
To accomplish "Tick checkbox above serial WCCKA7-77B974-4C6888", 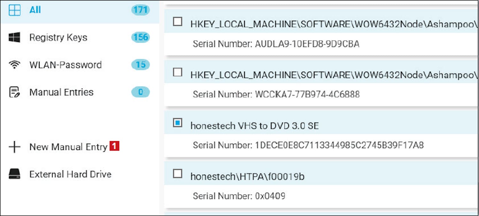I will pos(177,72).
